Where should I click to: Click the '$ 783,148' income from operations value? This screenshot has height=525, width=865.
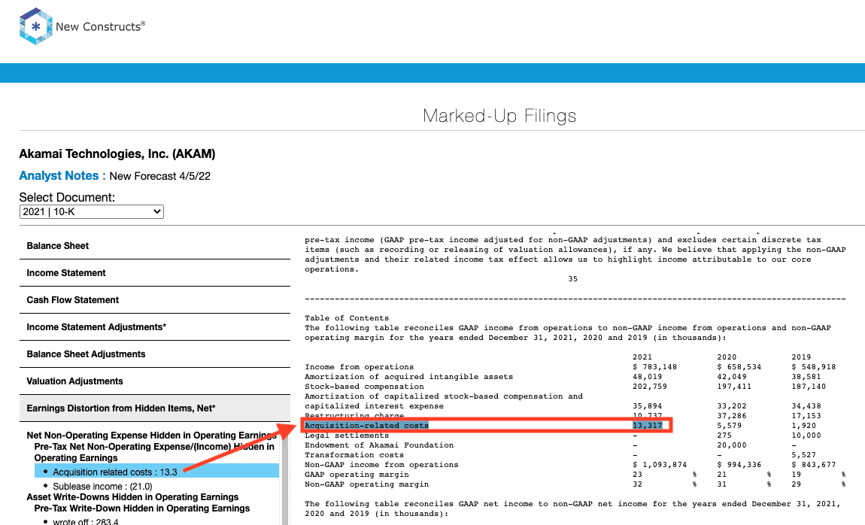(655, 367)
